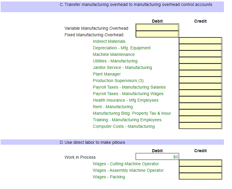Click 'Plant Manager' account label
Screen dimensions: 232x189
[x=107, y=74]
